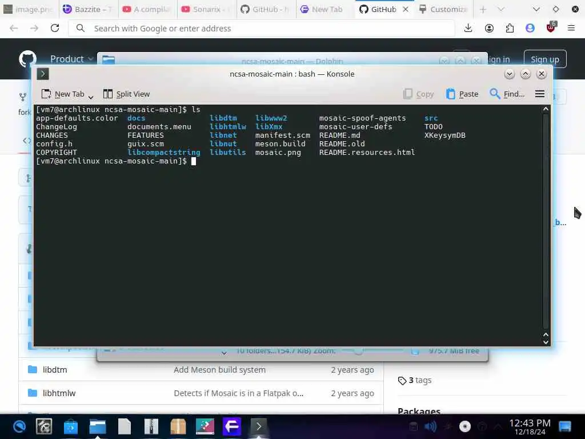Open Dolphin file manager from taskbar
The height and width of the screenshot is (439, 585).
98,426
